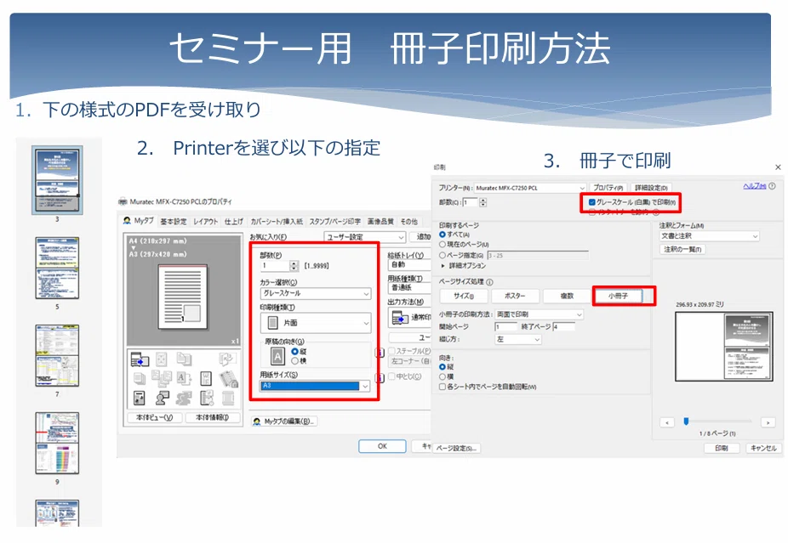
Task: Click the page icon labeled W F in icon grid
Action: [206, 378]
